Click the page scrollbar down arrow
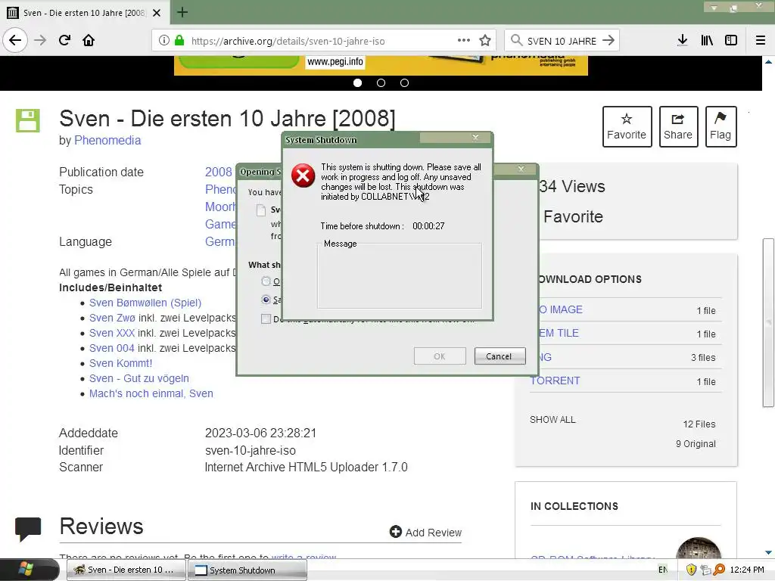 tap(768, 552)
